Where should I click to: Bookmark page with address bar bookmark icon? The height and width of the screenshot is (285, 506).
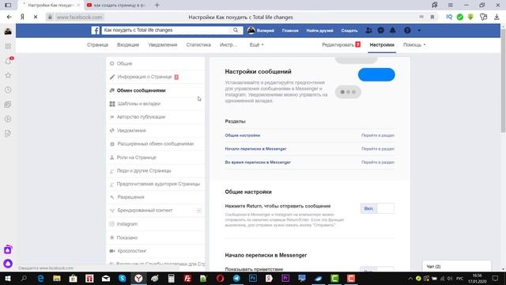tap(432, 17)
